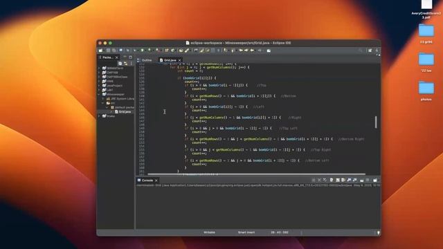Image resolution: width=443 pixels, height=249 pixels.
Task: Click the New Java Class icon
Action: [172, 50]
